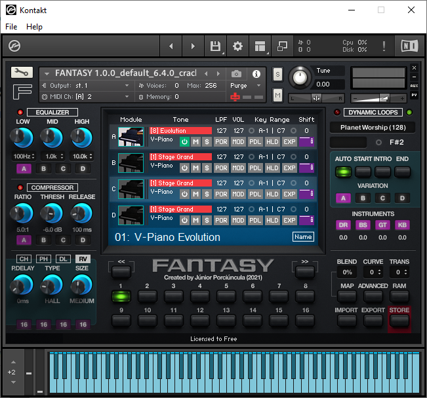This screenshot has height=398, width=427.
Task: Toggle AUTO loop button
Action: coord(344,172)
